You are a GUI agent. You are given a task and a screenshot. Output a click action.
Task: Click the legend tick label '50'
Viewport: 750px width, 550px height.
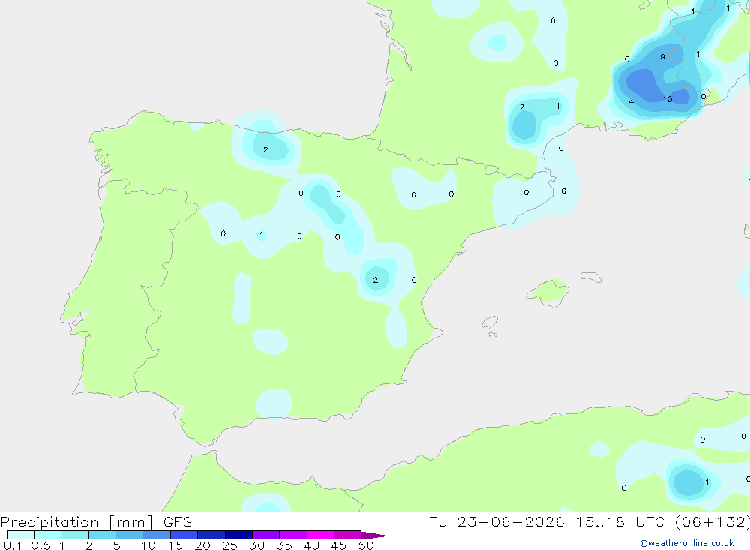click(x=366, y=545)
